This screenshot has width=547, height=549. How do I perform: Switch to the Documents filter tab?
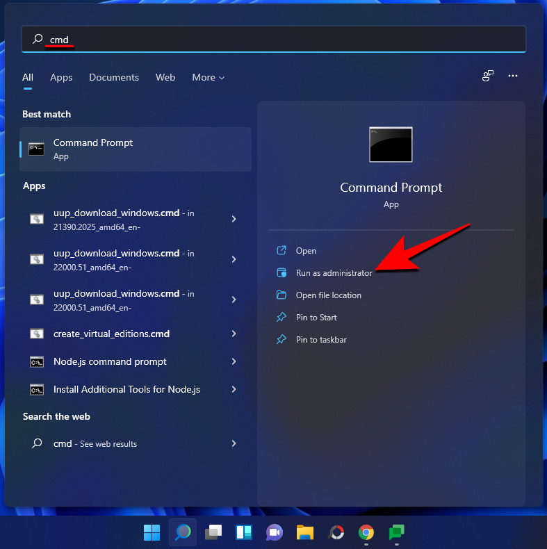click(x=114, y=78)
